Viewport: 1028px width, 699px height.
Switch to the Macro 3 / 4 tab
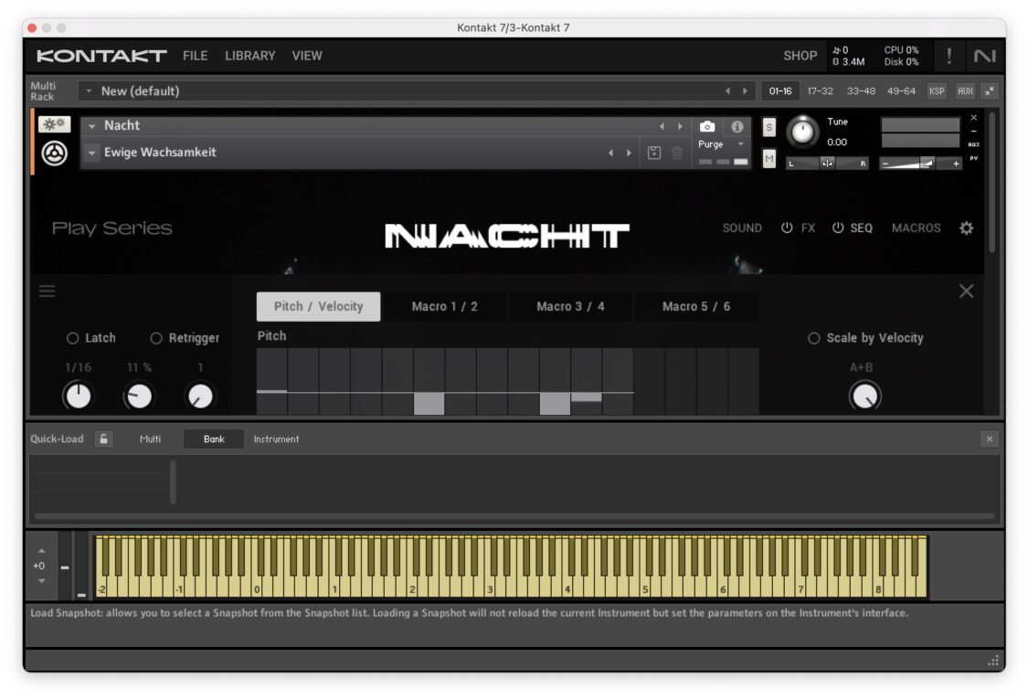(x=569, y=306)
